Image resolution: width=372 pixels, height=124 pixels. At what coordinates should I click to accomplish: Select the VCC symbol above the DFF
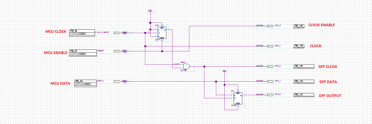[x=224, y=71]
